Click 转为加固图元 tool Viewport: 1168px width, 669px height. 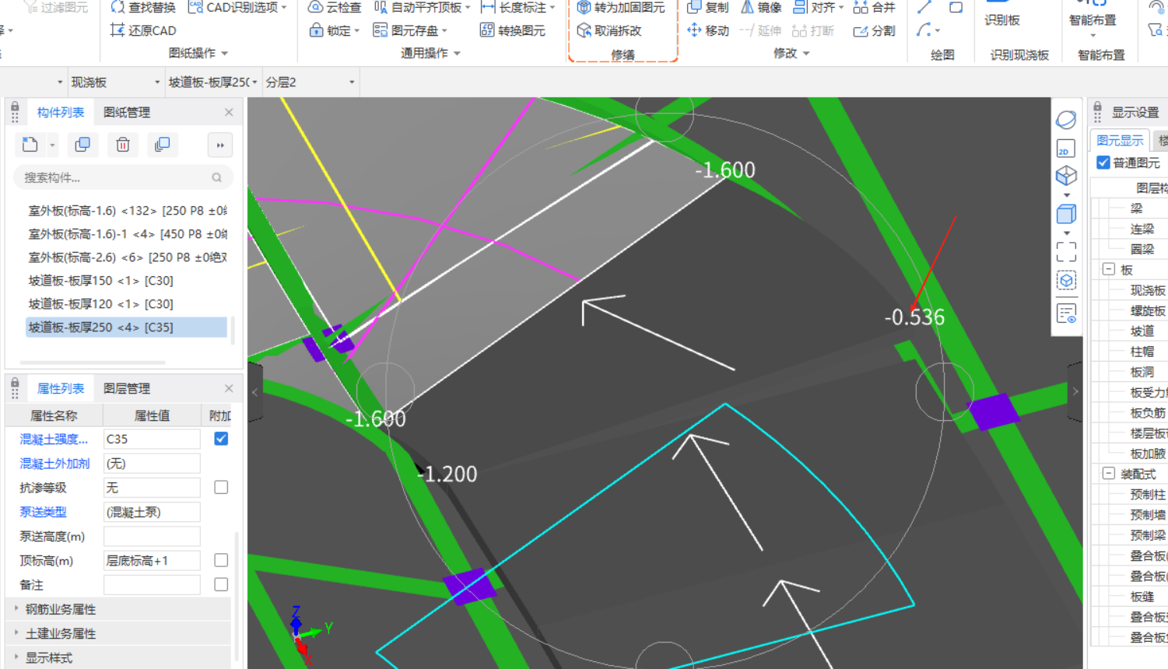(x=621, y=7)
